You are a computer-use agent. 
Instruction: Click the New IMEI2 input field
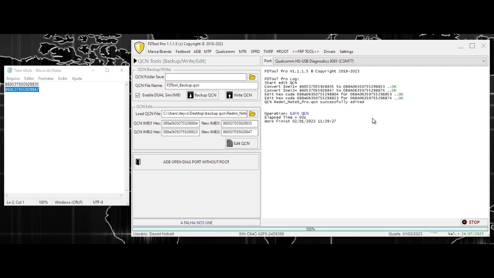coord(239,132)
